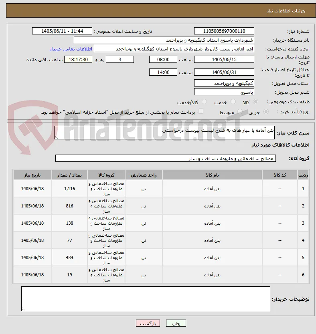Click quantity 19 in row 6
The width and height of the screenshot is (316, 334).
(x=69, y=275)
